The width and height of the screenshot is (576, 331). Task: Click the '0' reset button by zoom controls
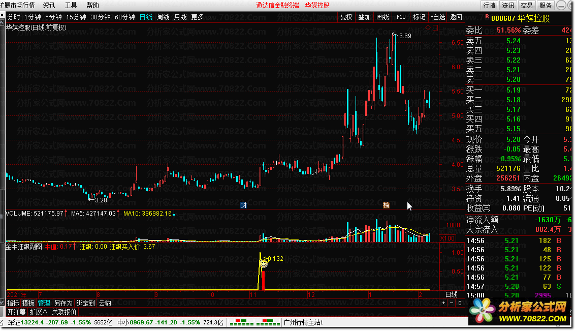[x=460, y=303]
